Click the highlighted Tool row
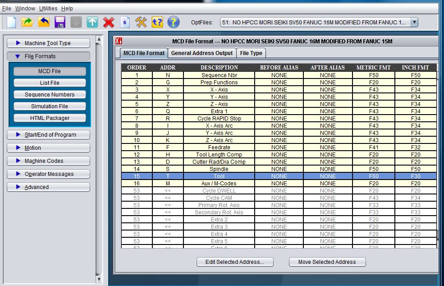The height and width of the screenshot is (286, 444). [x=279, y=176]
